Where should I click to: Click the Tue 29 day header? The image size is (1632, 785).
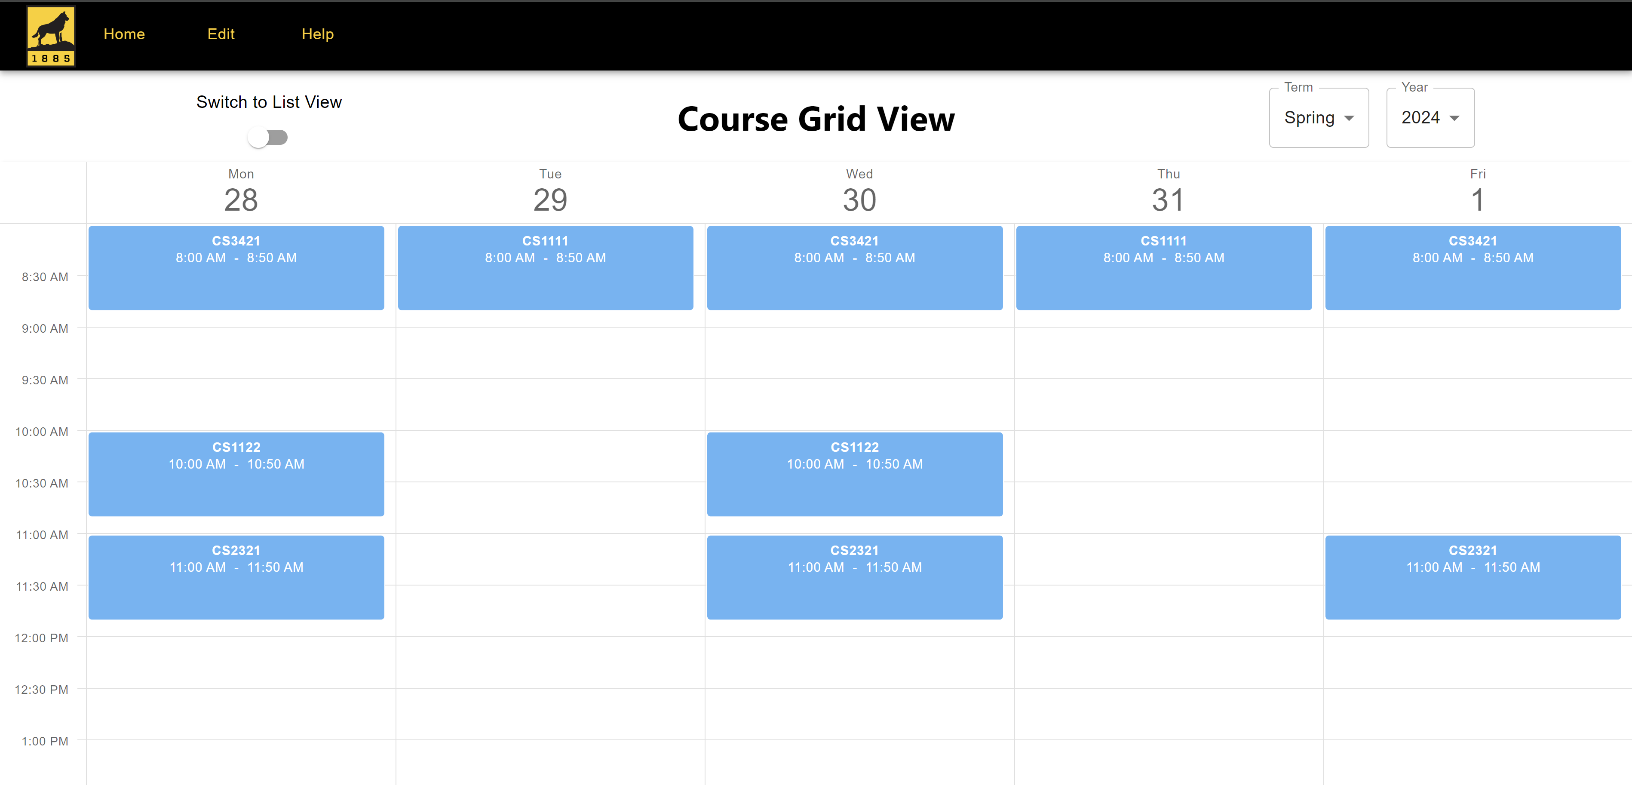(550, 191)
